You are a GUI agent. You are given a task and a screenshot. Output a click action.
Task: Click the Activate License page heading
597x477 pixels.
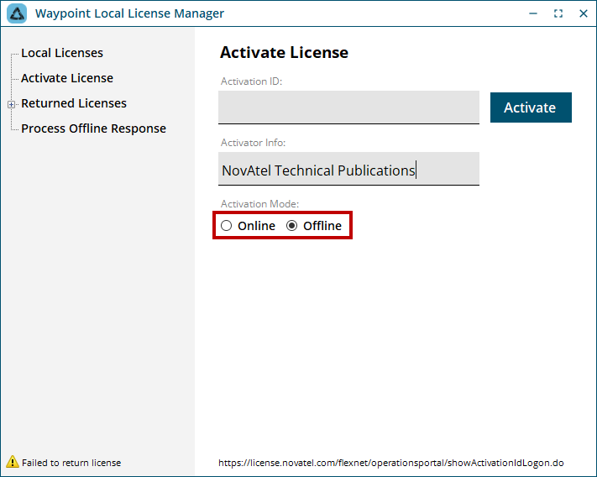[284, 53]
